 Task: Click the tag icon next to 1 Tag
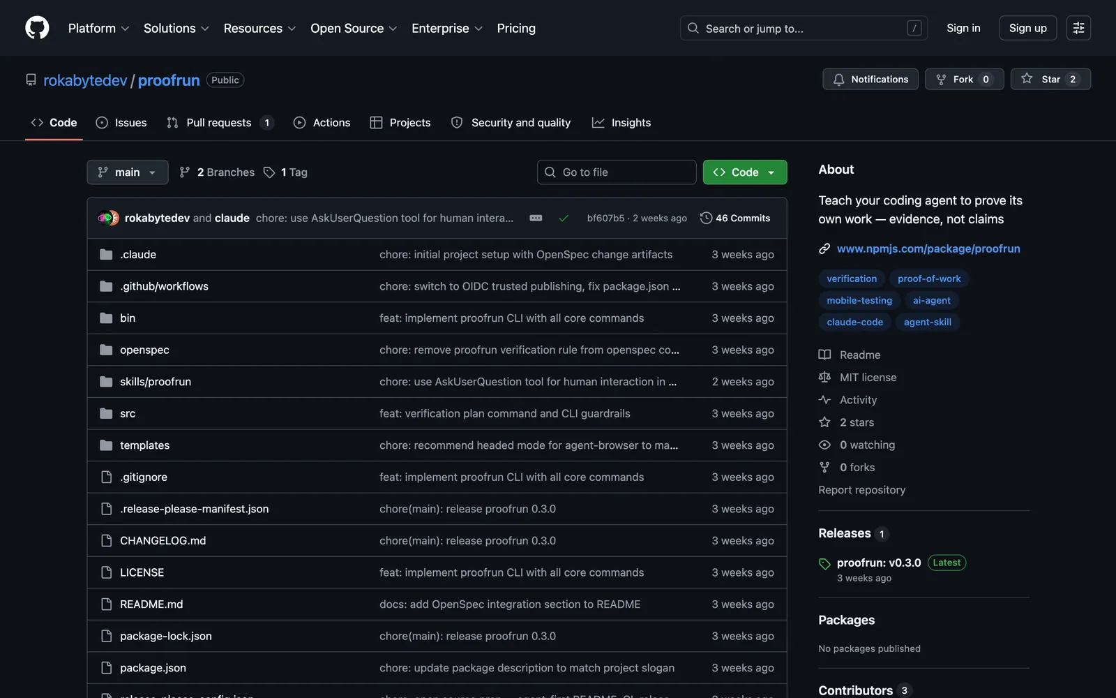click(269, 172)
